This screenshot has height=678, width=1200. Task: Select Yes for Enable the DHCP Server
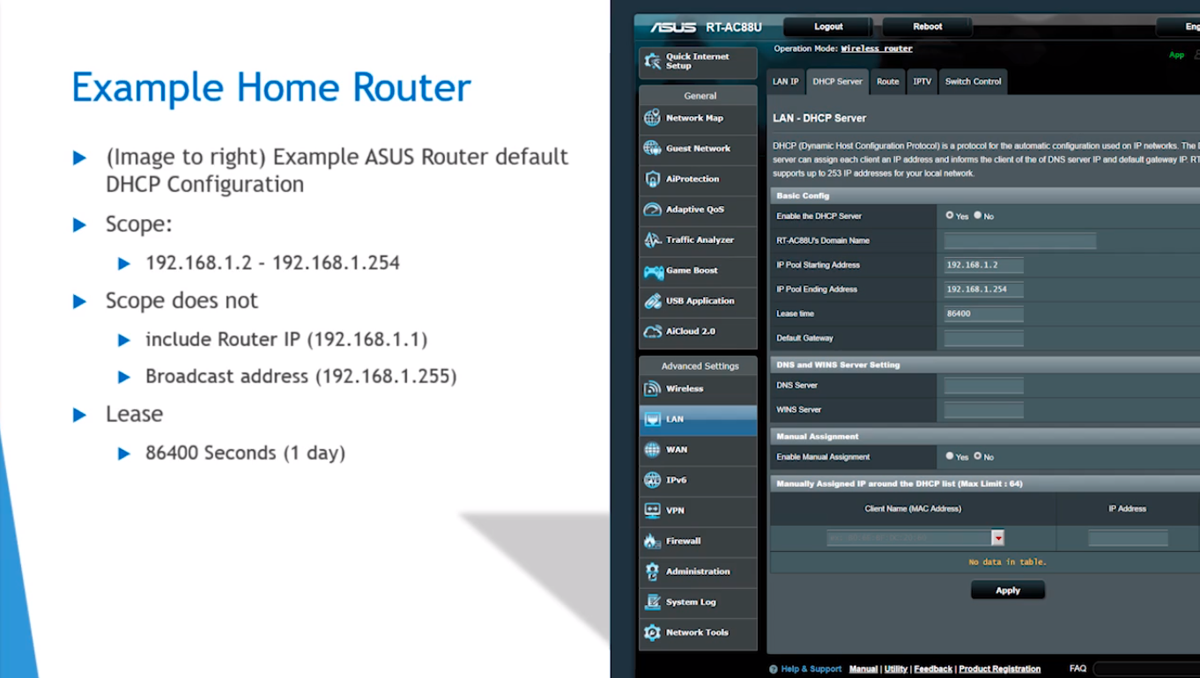coord(949,215)
